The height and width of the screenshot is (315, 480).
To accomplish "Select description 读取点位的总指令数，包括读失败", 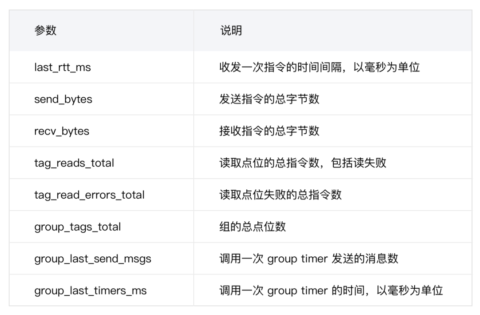I will 303,163.
